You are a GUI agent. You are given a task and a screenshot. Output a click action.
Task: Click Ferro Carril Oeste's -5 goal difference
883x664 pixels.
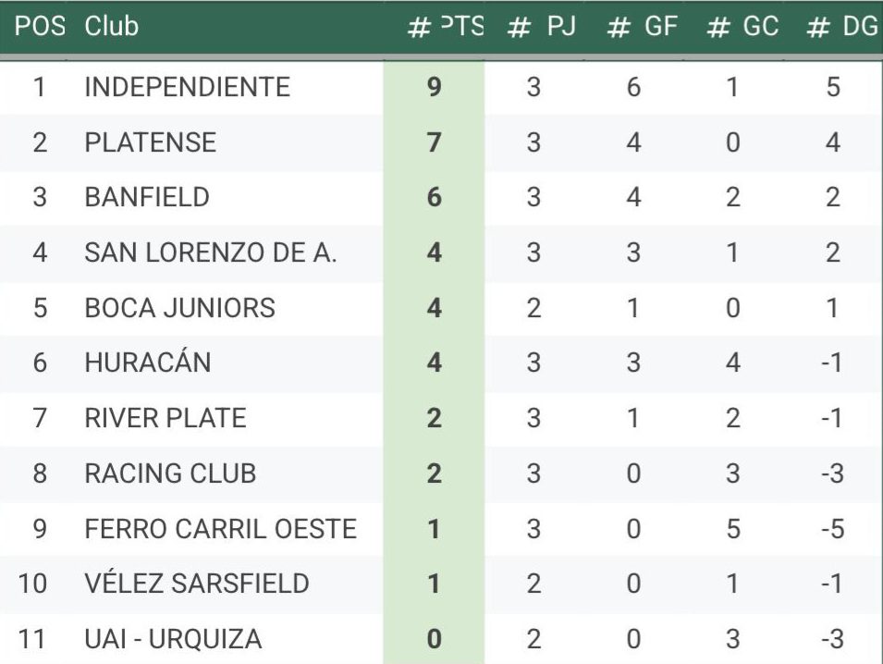tap(832, 529)
